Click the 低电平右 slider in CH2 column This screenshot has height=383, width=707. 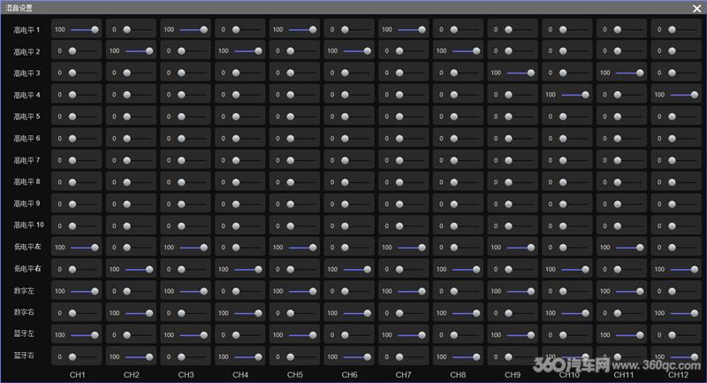click(140, 269)
